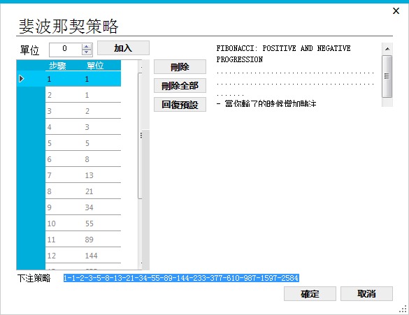
Task: Click 刪除全部 to clear all steps
Action: pos(180,86)
